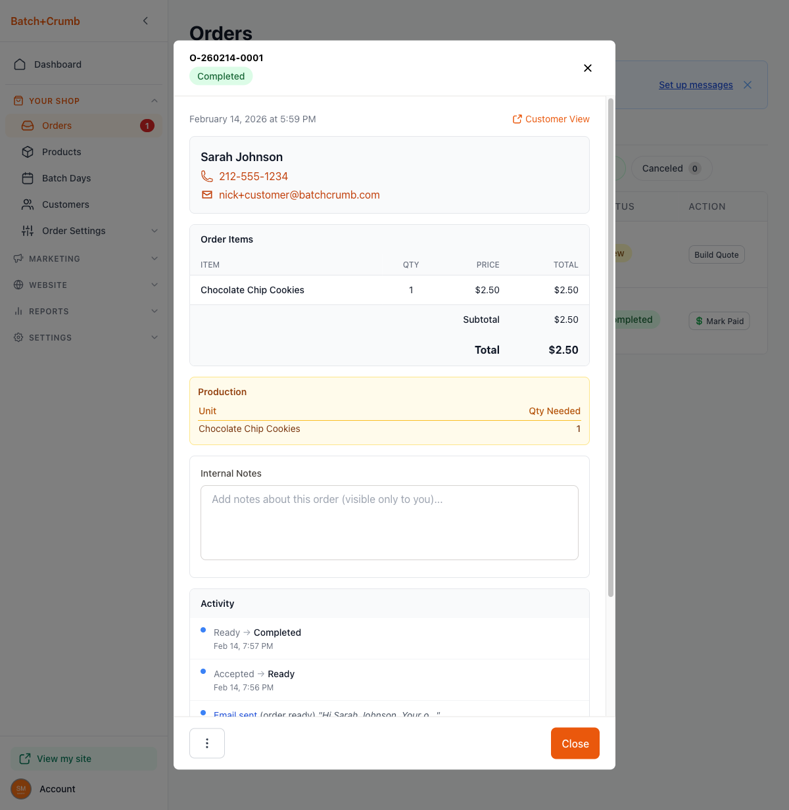The width and height of the screenshot is (789, 810).
Task: Collapse the sidebar using the chevron icon
Action: pos(145,21)
